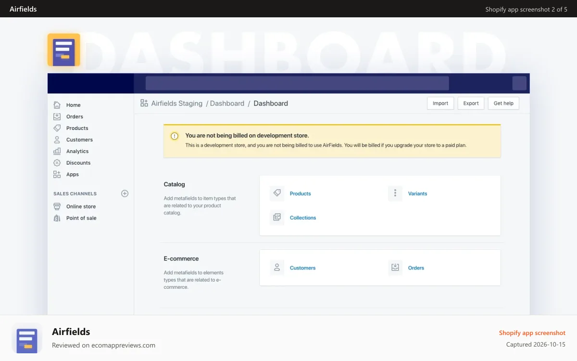Click the Import button
577x361 pixels.
tap(440, 103)
